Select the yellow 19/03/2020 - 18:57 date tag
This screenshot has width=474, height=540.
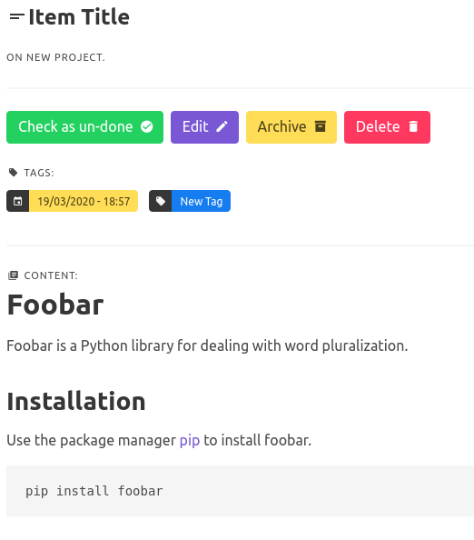pos(84,201)
